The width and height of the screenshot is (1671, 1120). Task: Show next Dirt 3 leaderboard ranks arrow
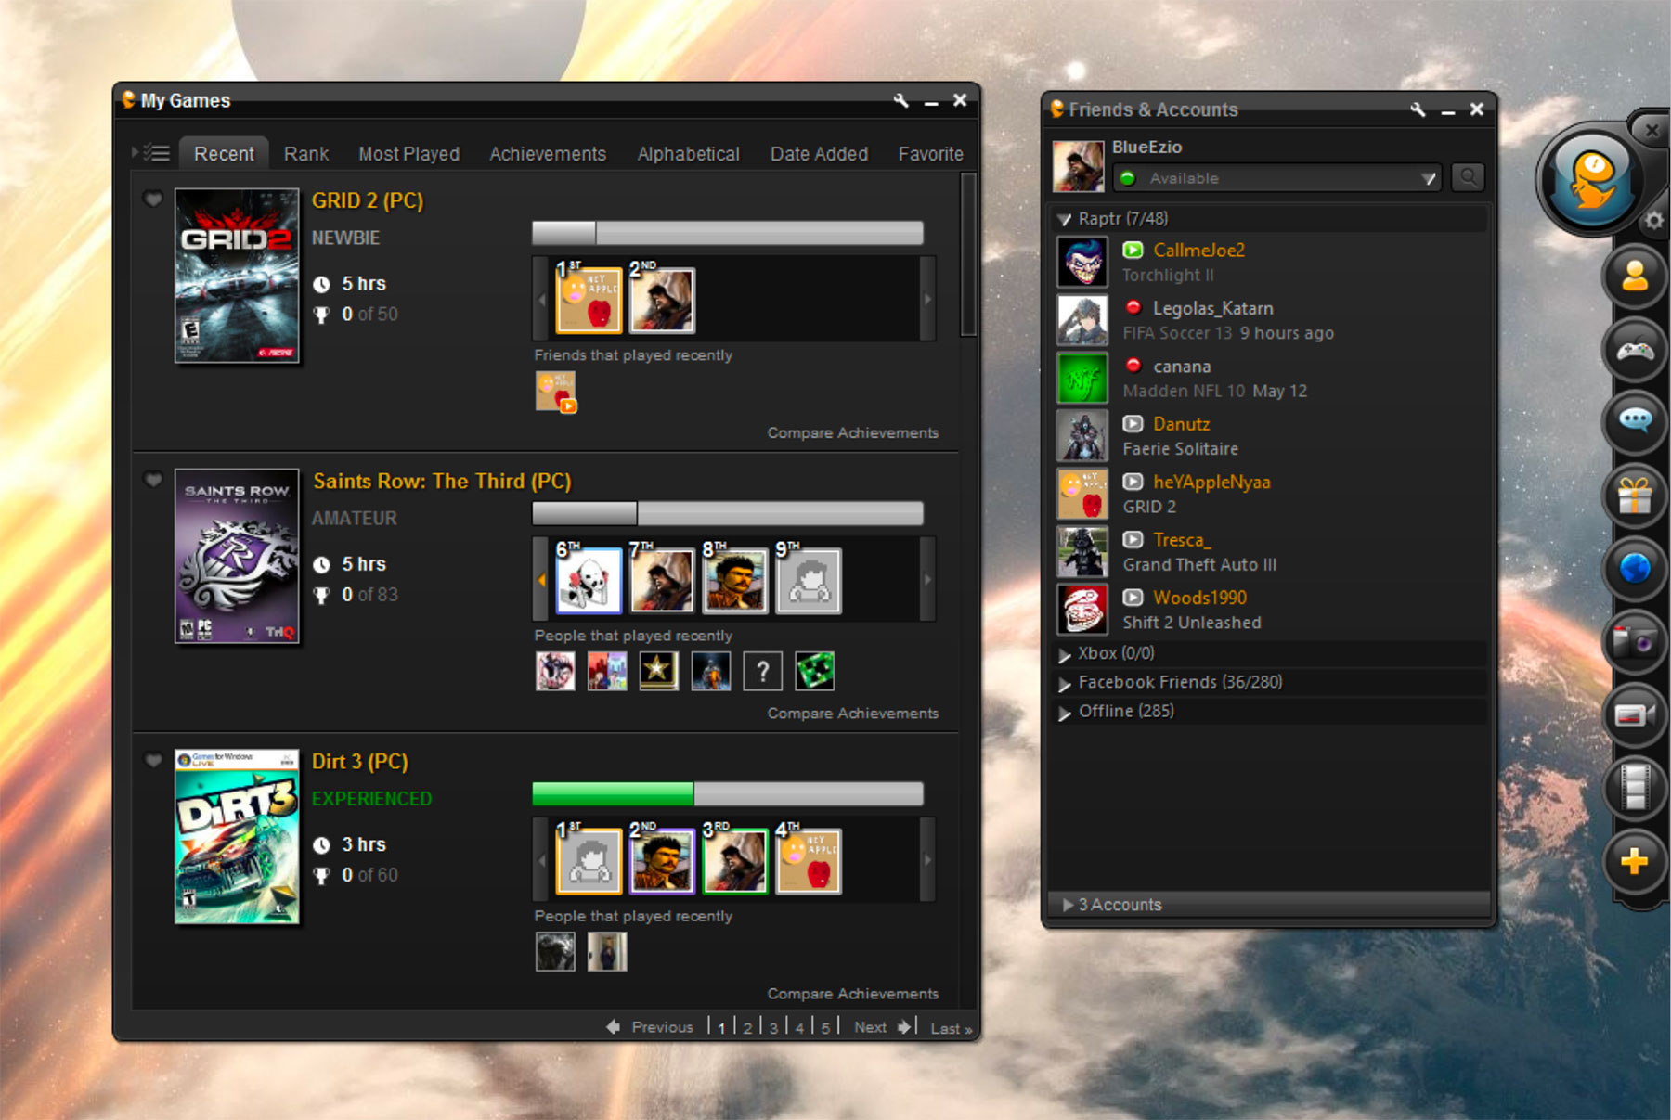927,859
